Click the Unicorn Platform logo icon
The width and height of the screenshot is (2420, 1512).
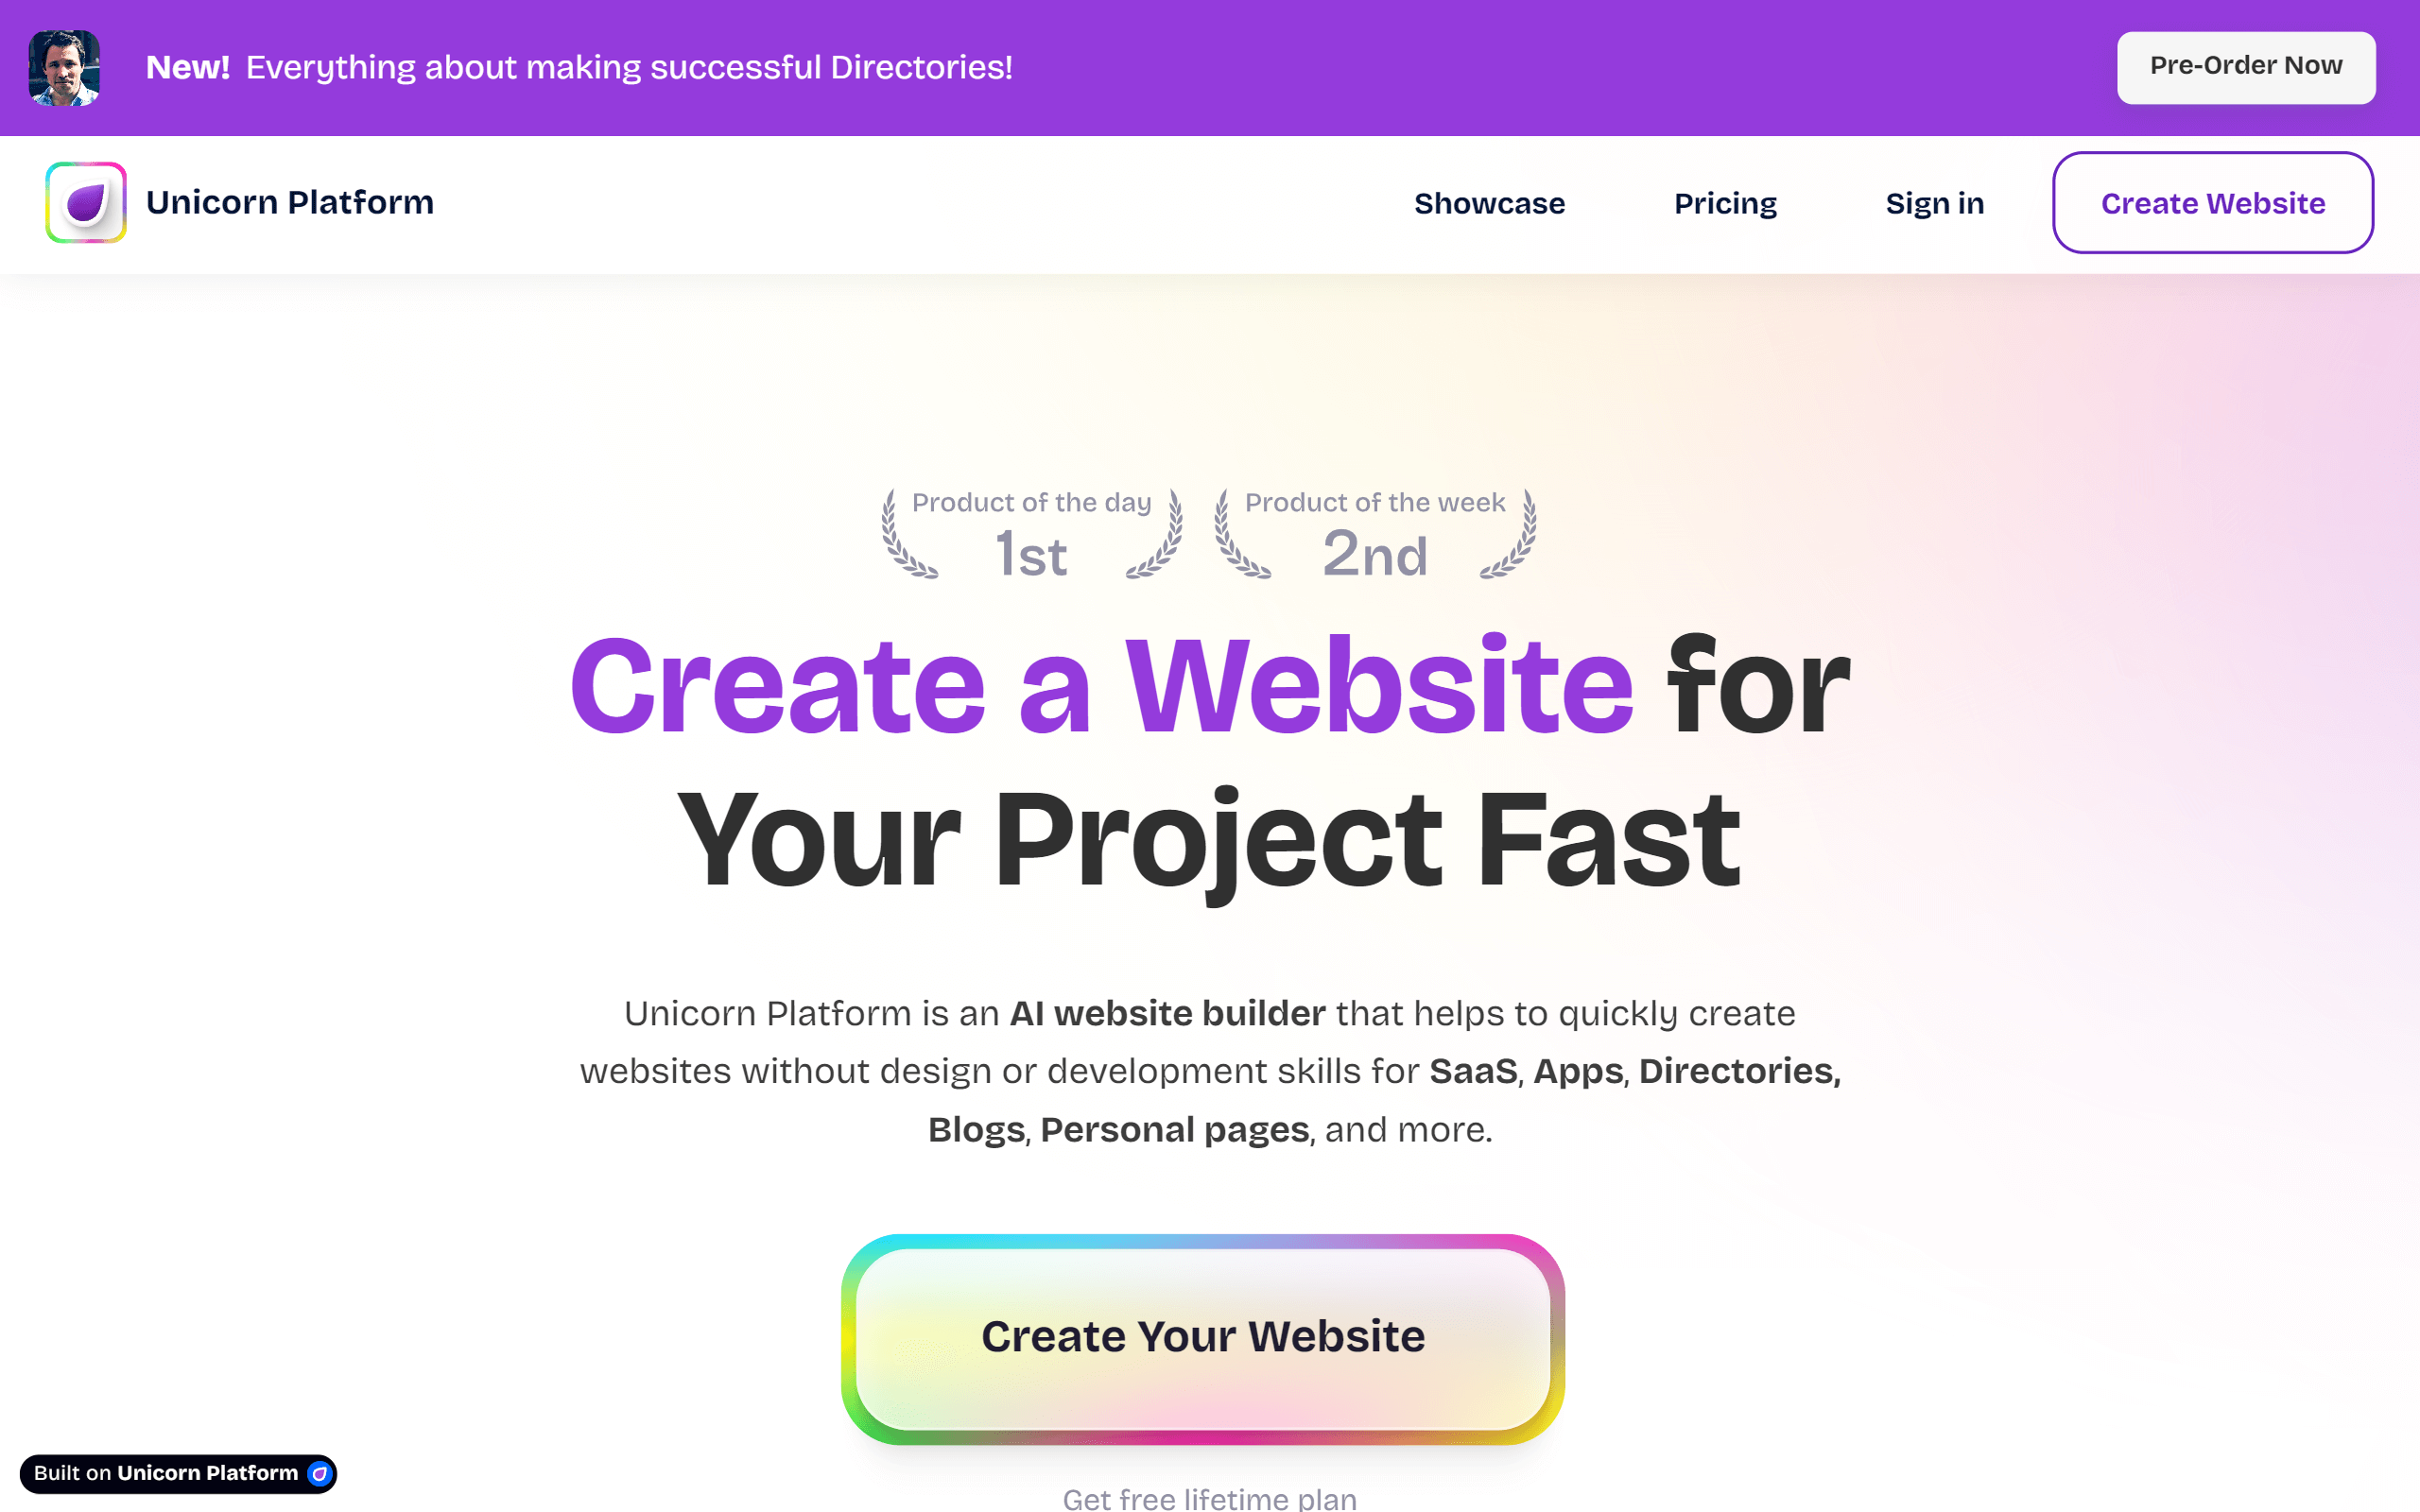coord(83,204)
